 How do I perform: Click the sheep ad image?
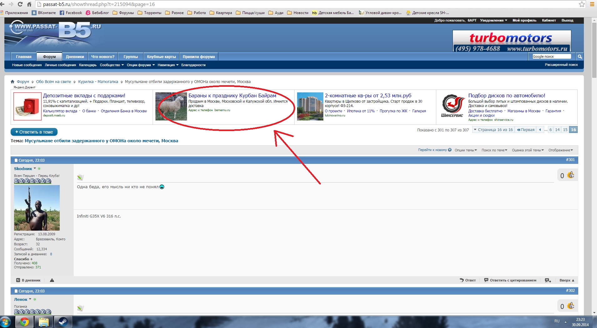click(x=171, y=106)
